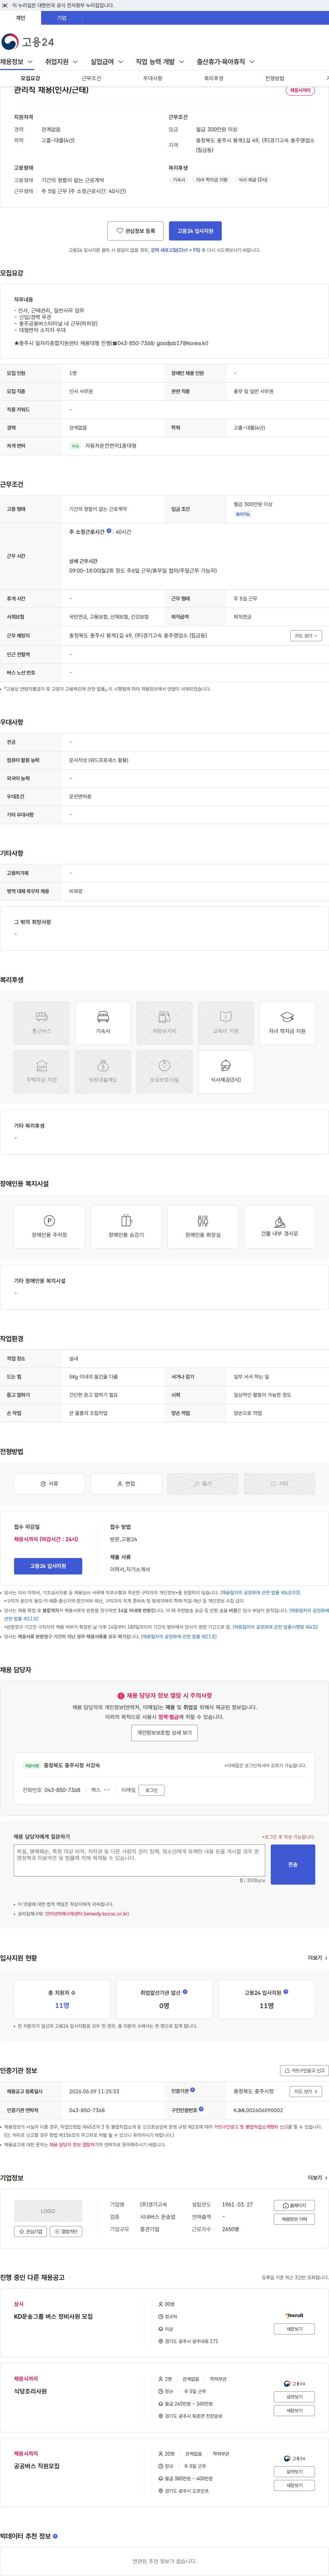Select the 차량유지비 welfare icon

(164, 1023)
